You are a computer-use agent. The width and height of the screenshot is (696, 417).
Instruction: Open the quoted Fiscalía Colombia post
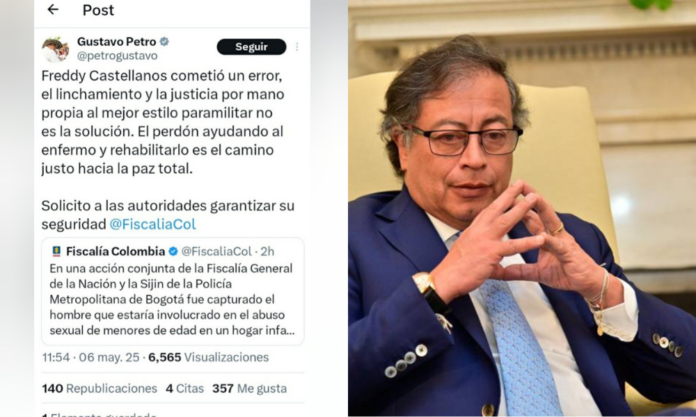[x=173, y=291]
